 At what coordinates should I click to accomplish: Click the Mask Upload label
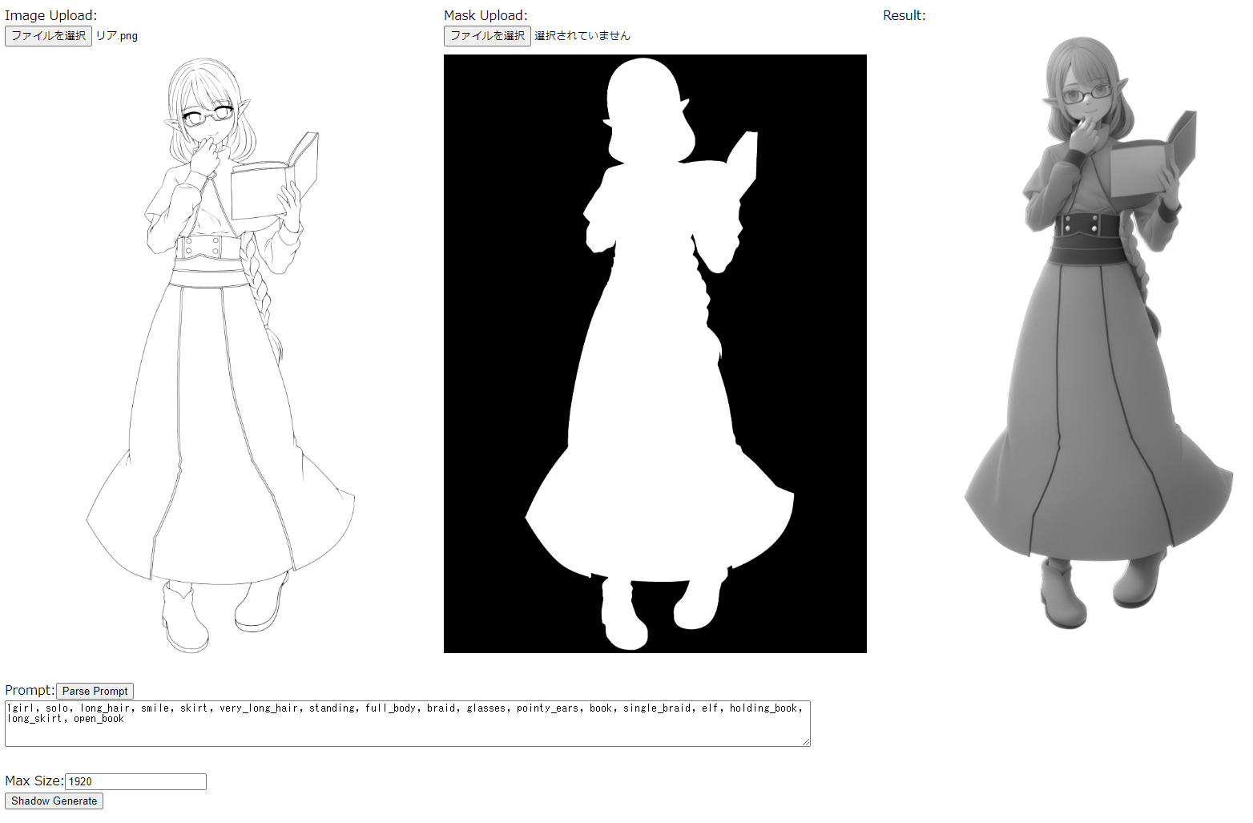point(485,14)
